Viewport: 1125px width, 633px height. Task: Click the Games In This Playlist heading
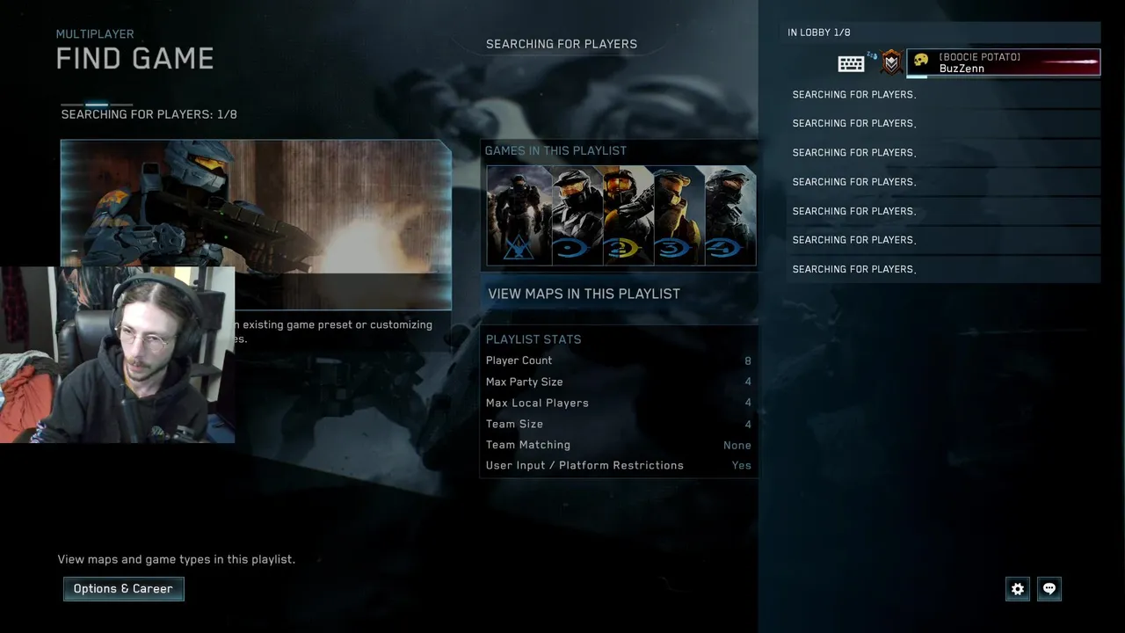click(x=555, y=150)
